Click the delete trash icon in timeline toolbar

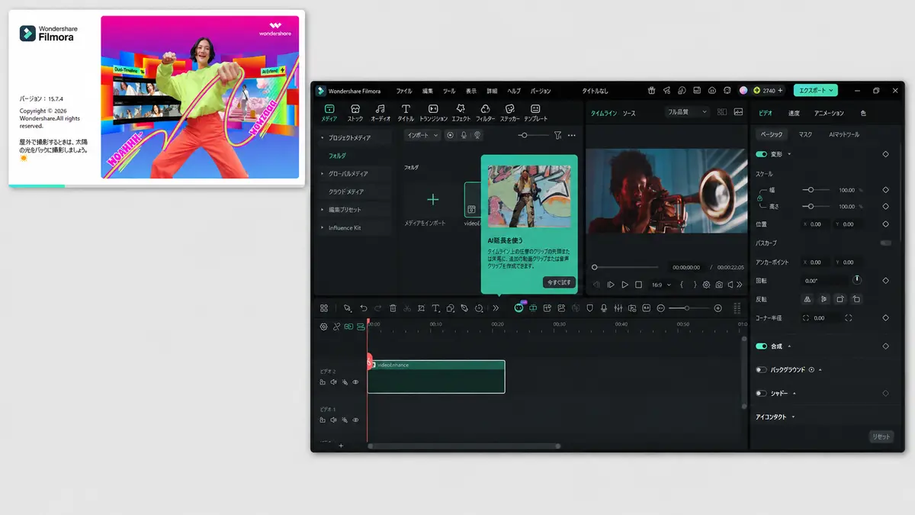click(x=393, y=308)
